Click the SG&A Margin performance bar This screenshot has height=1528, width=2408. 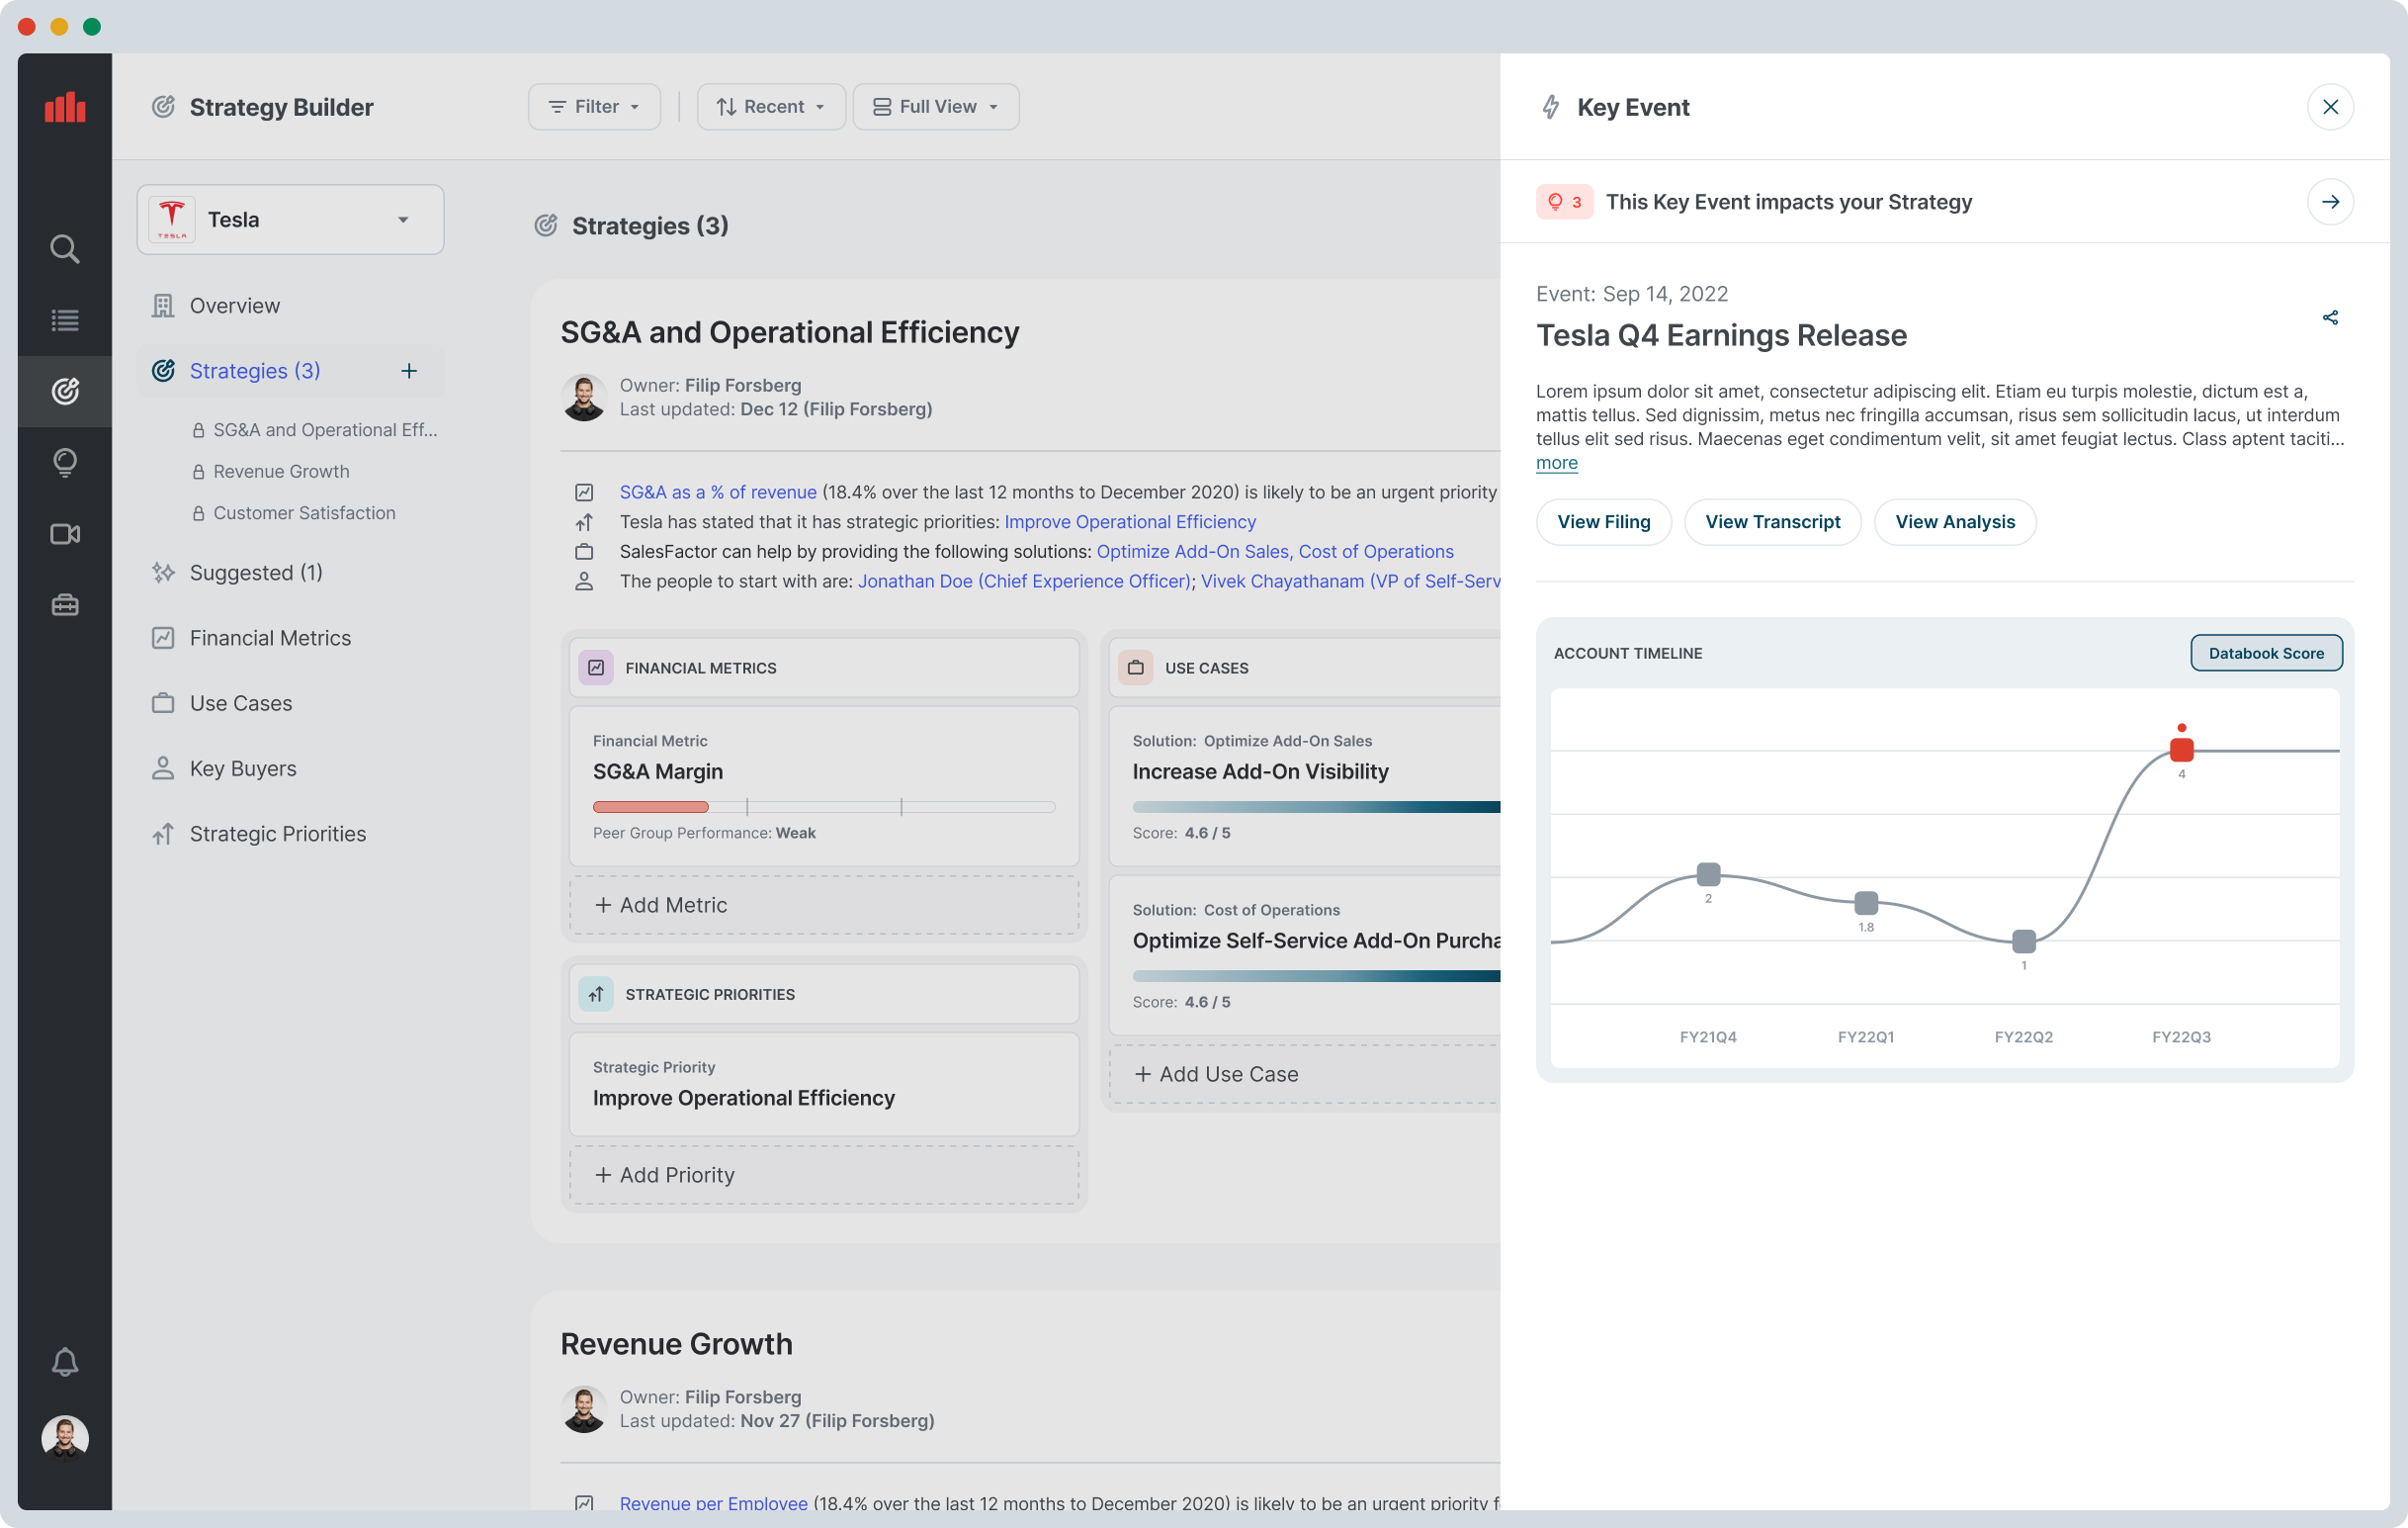coord(824,808)
